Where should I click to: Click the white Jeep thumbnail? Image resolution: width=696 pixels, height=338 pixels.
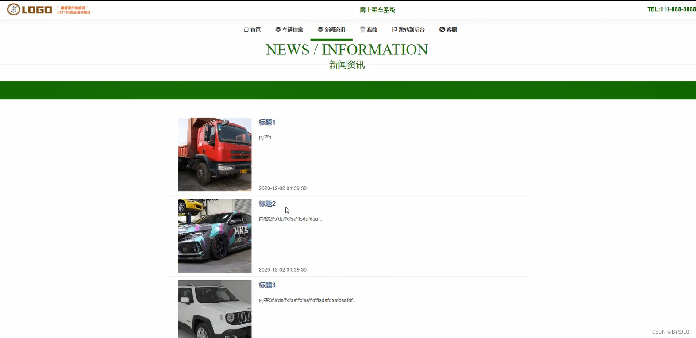[x=215, y=309]
